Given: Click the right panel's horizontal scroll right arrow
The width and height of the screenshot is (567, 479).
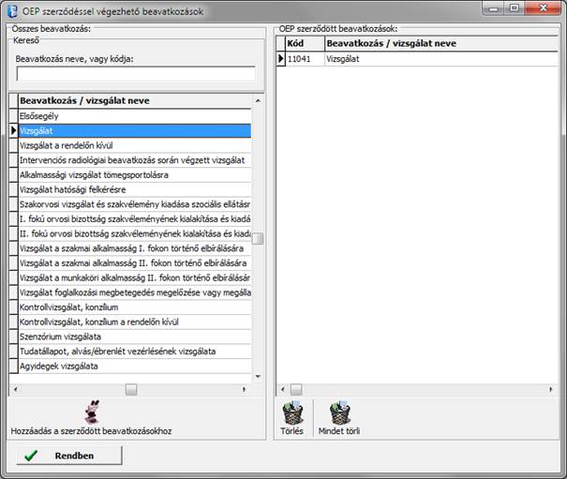Looking at the screenshot, I should (551, 389).
